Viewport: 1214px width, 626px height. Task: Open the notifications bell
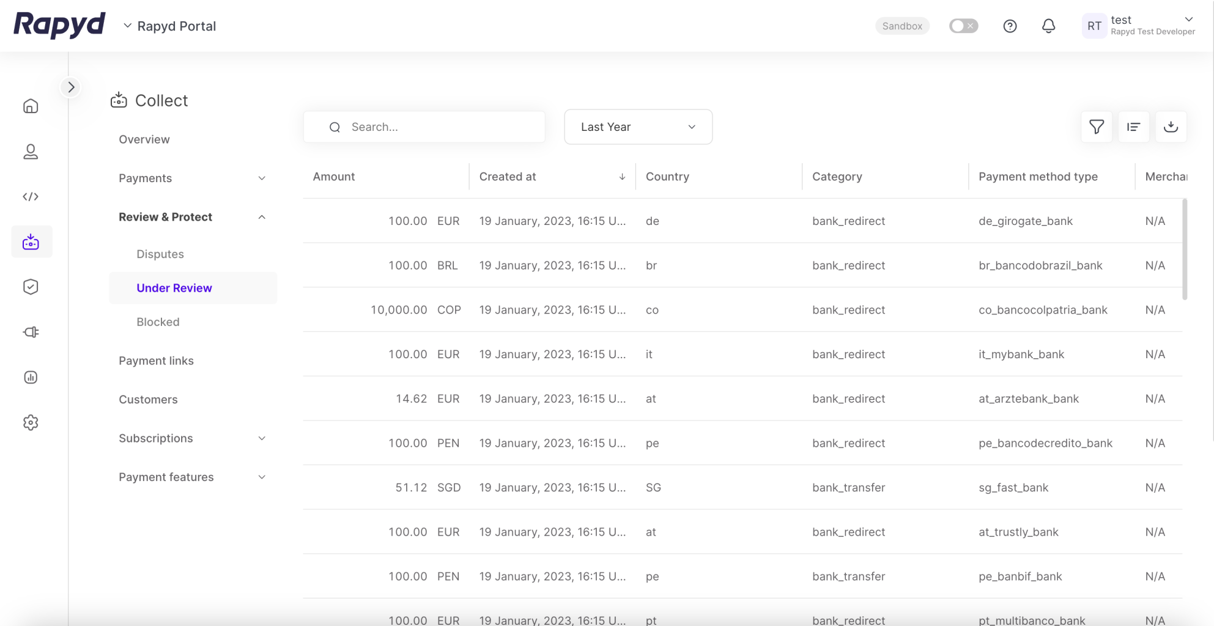click(1048, 26)
